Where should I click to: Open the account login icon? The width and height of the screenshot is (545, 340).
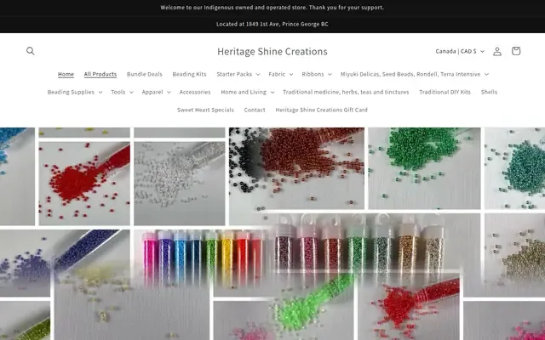497,51
